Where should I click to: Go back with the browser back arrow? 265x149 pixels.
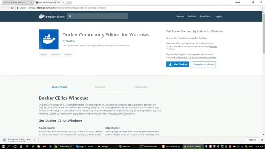click(3, 8)
